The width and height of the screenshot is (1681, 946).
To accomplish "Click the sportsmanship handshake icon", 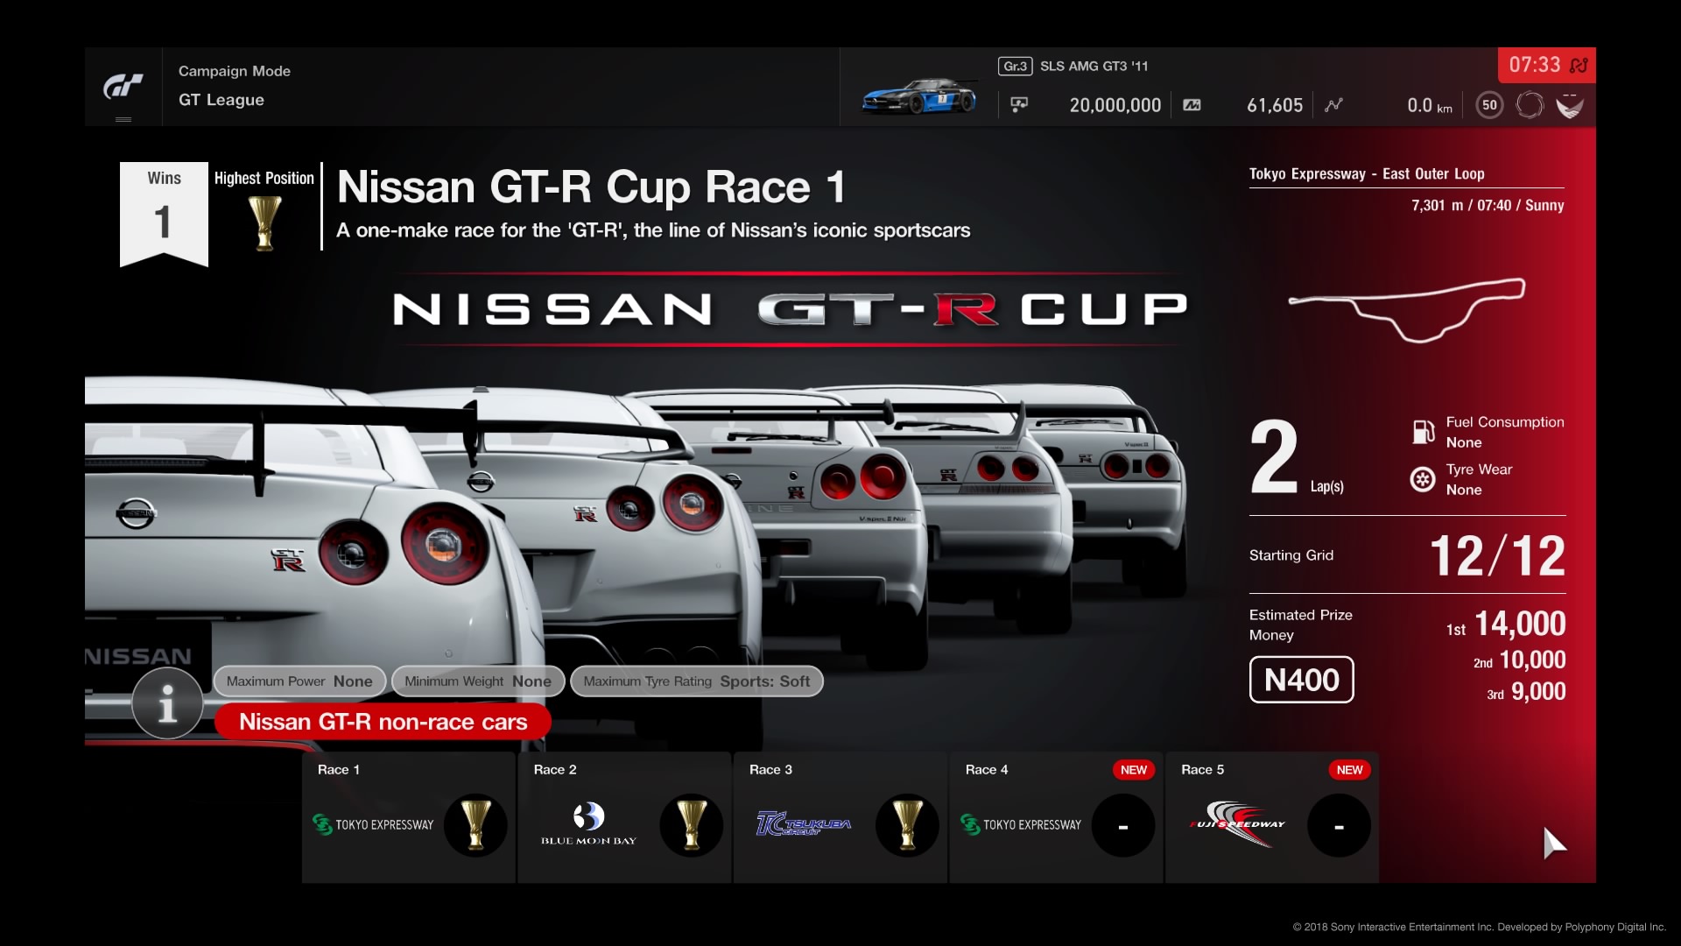I will point(1569,105).
